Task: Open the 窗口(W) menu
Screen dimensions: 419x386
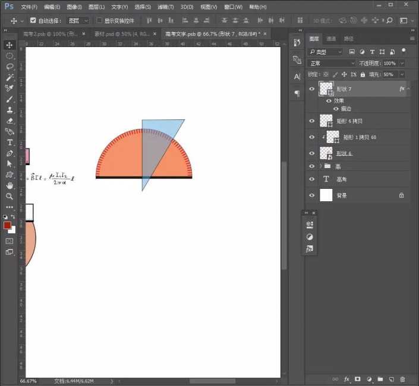Action: pyautogui.click(x=234, y=7)
